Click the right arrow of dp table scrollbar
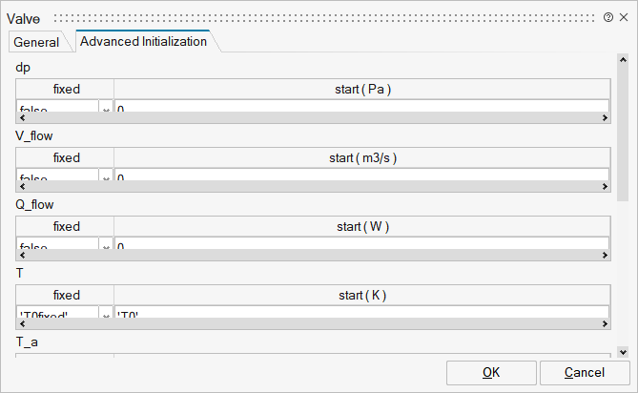 (605, 118)
